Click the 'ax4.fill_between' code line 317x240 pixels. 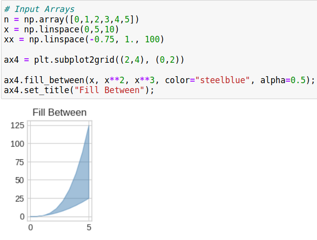pos(159,80)
